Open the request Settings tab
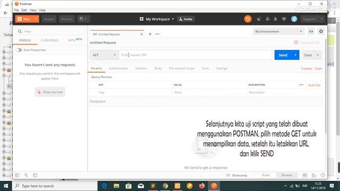The height and width of the screenshot is (191, 340). [222, 68]
